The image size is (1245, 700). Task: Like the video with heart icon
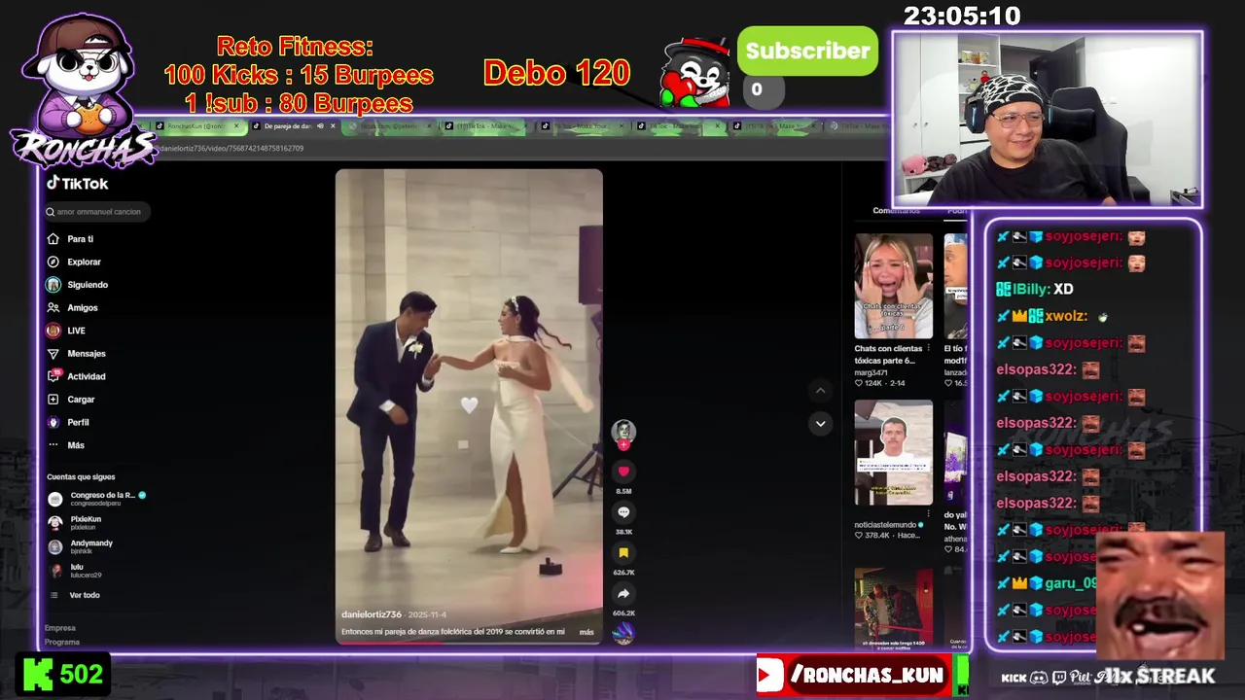623,472
